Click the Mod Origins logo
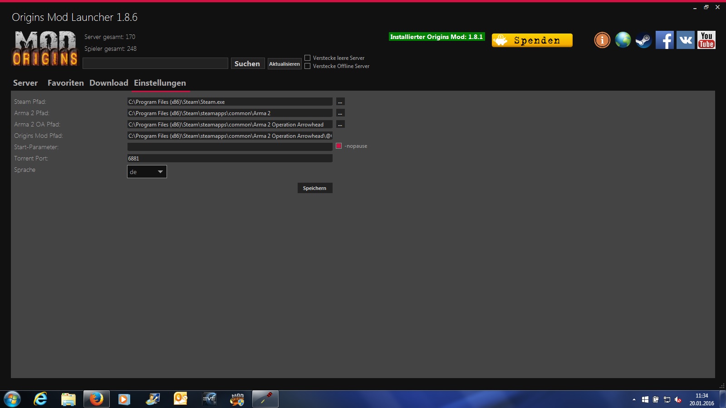 coord(45,49)
